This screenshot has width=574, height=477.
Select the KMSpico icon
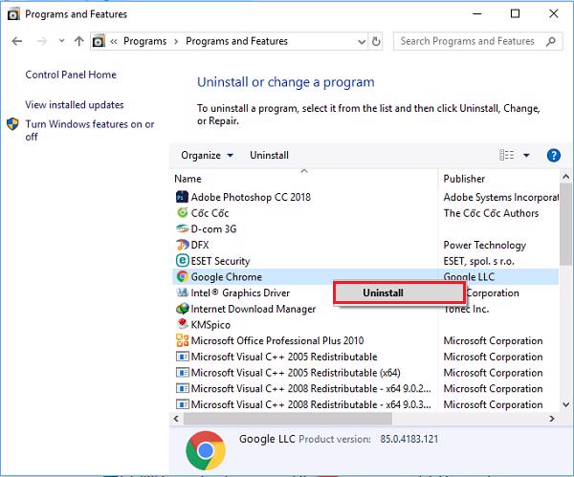tap(182, 324)
